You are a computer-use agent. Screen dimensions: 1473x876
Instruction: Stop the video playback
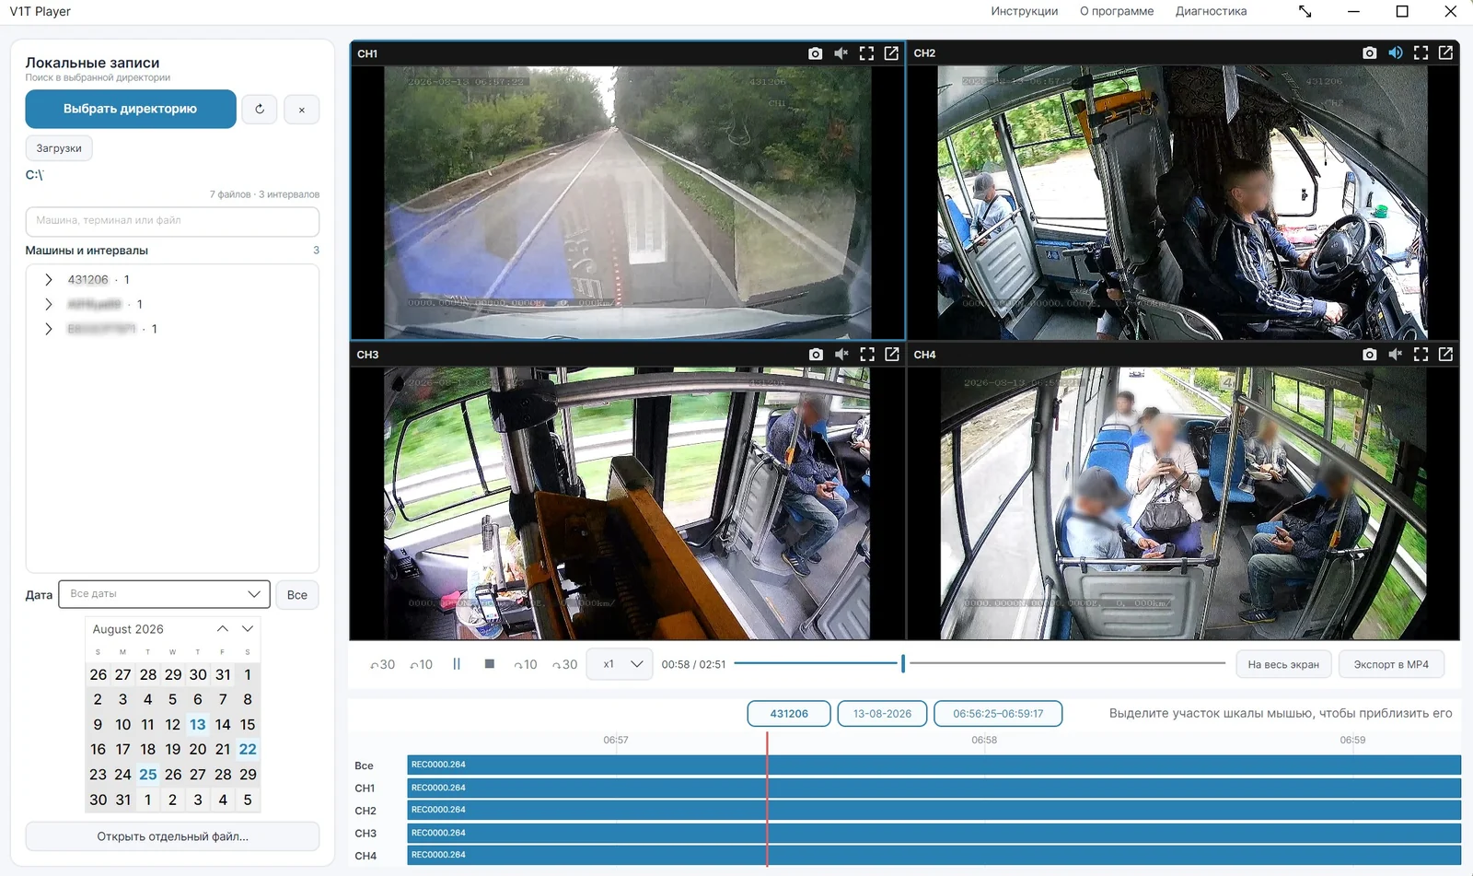click(x=490, y=664)
